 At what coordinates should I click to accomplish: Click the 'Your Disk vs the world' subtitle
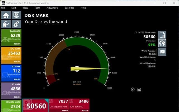[46, 22]
